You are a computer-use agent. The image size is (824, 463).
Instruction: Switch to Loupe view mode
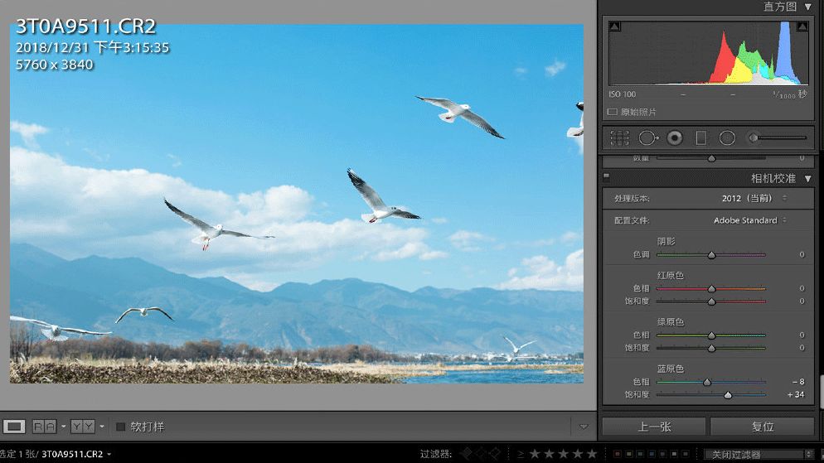[14, 427]
